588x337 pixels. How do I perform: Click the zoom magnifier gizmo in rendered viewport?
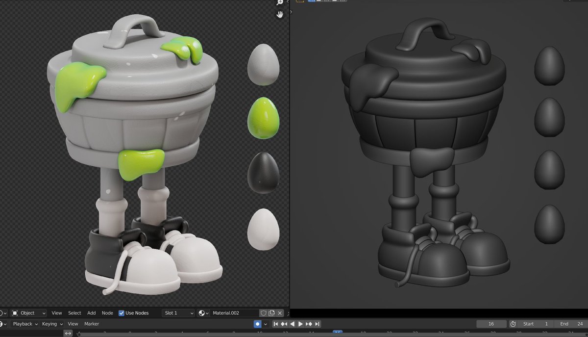tap(280, 2)
